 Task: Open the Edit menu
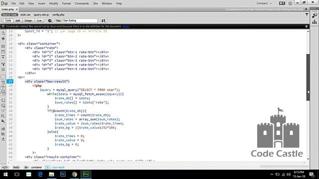click(22, 3)
